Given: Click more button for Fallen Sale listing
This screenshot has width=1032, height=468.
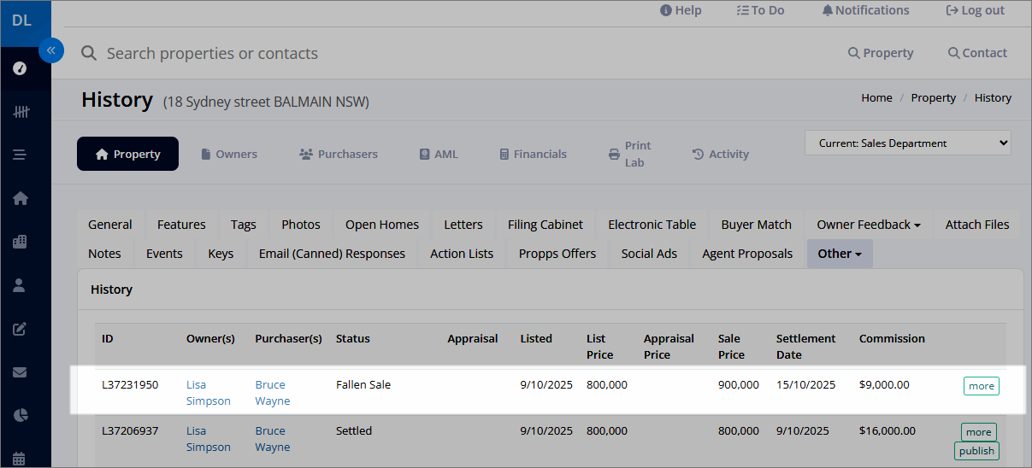Looking at the screenshot, I should click(981, 386).
